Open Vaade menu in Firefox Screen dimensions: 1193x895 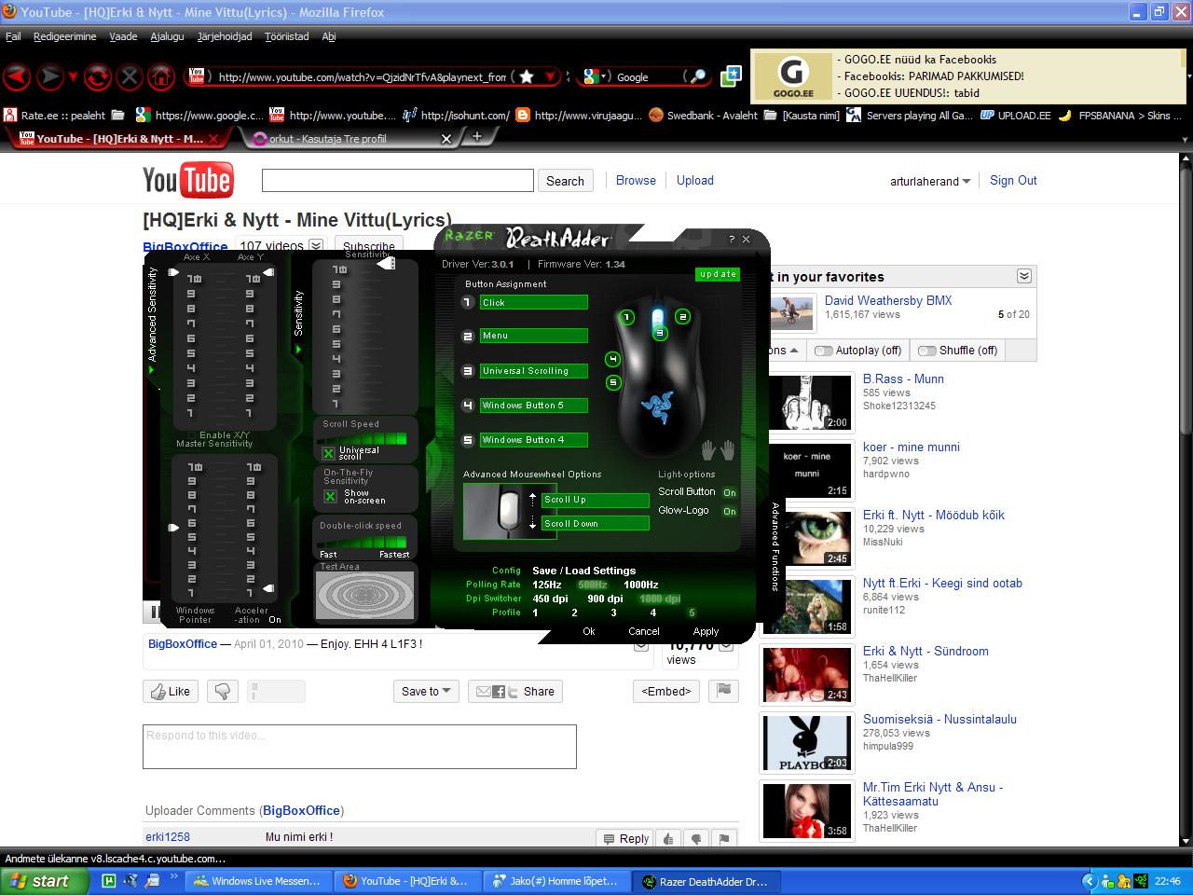point(123,36)
